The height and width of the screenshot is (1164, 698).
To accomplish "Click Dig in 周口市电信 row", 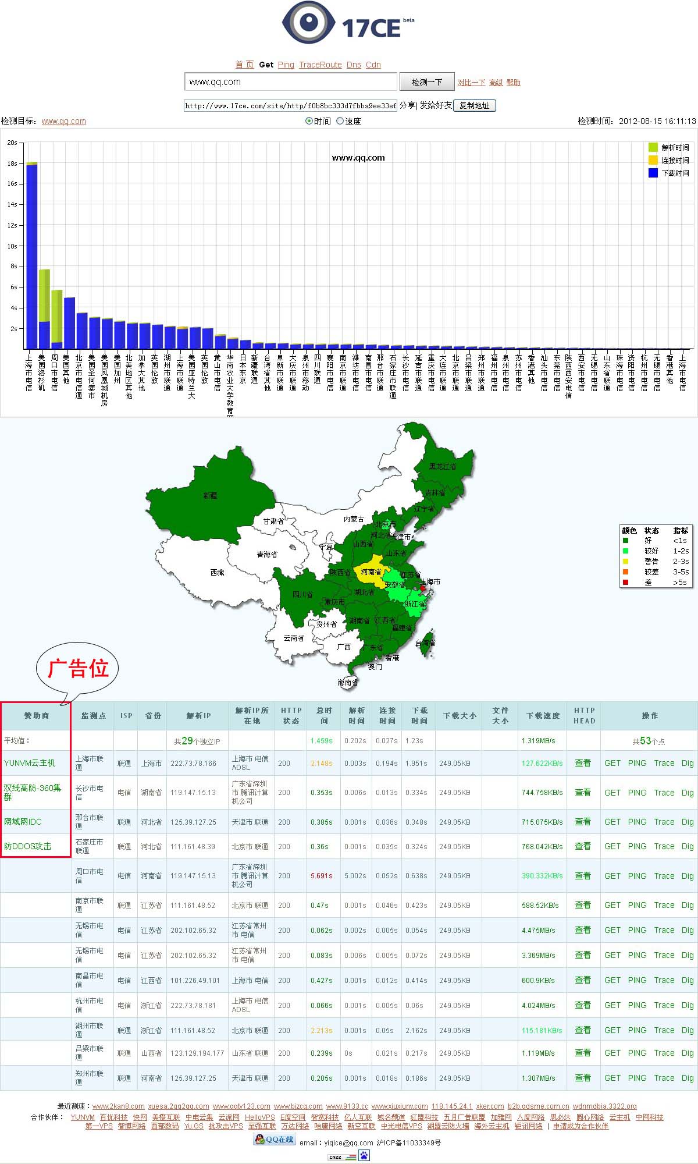I will (x=688, y=876).
